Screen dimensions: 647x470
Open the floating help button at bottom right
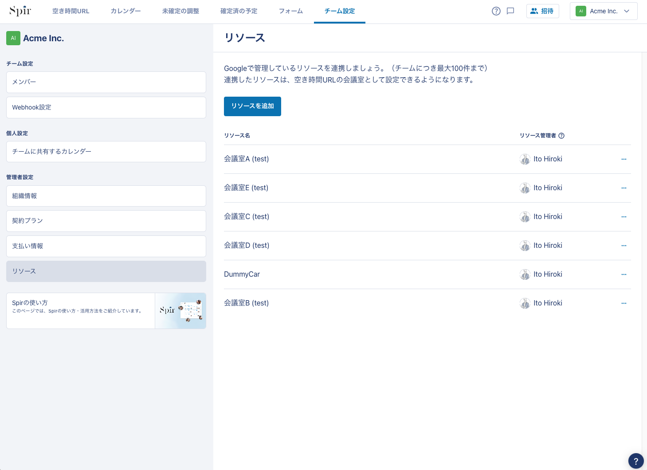click(635, 461)
